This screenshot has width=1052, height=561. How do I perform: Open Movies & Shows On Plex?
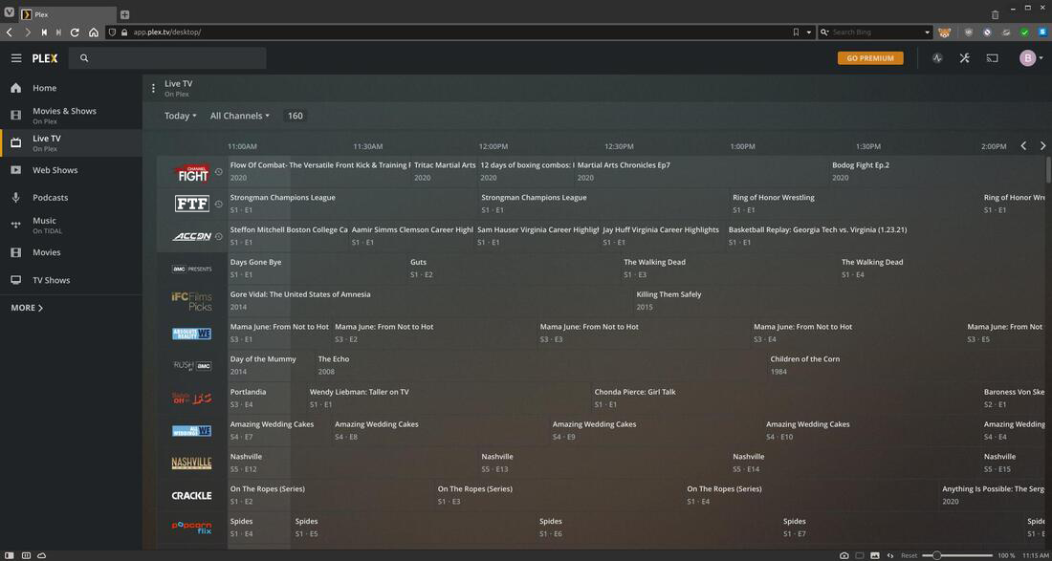coord(71,116)
